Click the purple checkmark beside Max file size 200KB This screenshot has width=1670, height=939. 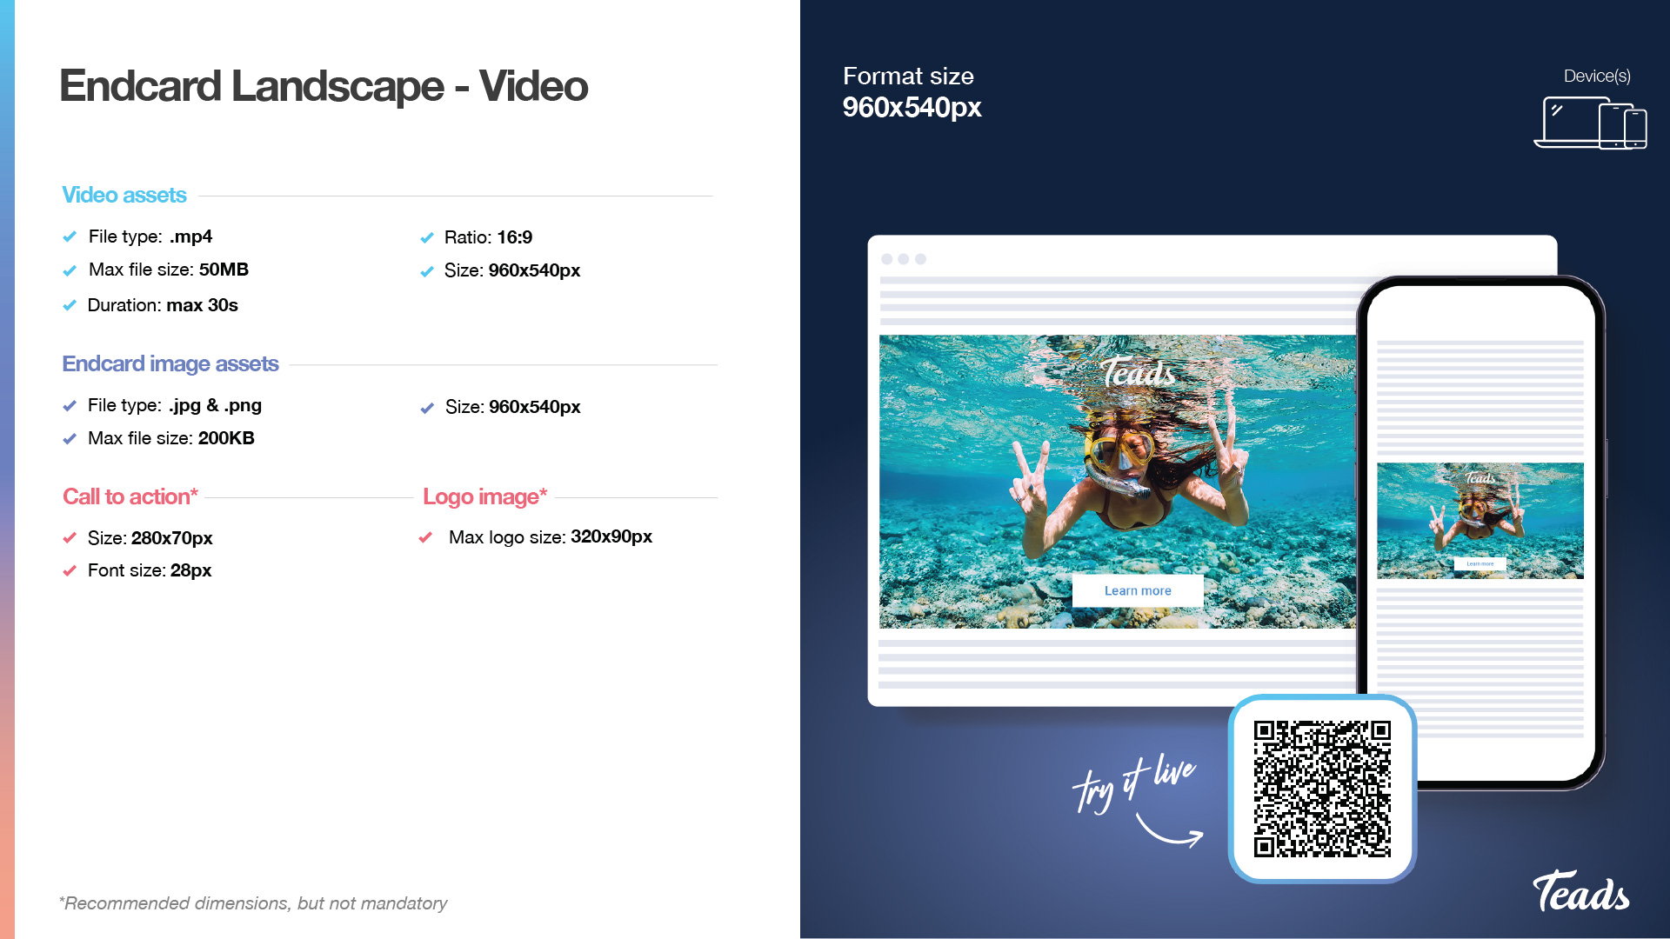pos(70,439)
